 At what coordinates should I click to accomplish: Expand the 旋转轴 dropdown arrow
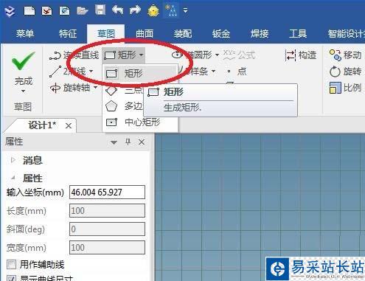pos(96,88)
